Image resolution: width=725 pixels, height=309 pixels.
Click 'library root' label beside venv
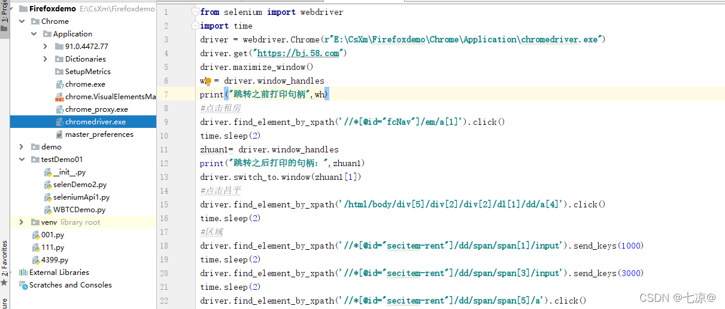pos(80,222)
